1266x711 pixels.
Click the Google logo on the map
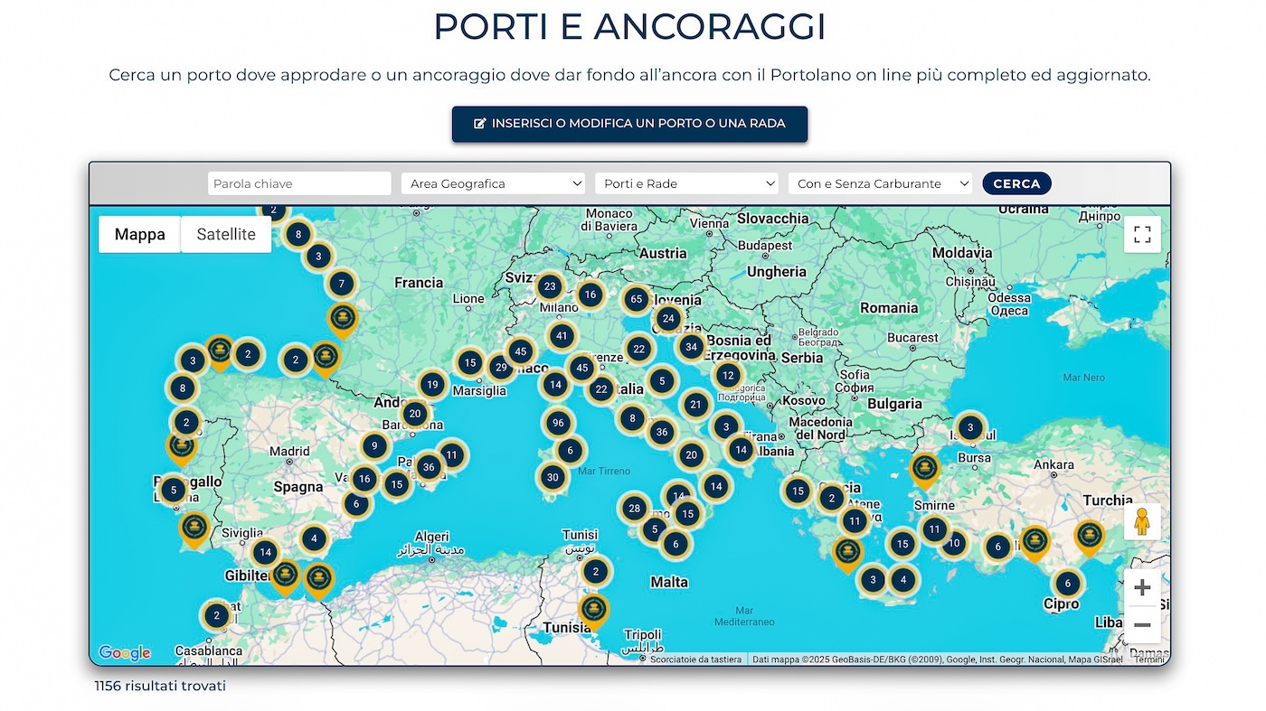[x=123, y=652]
